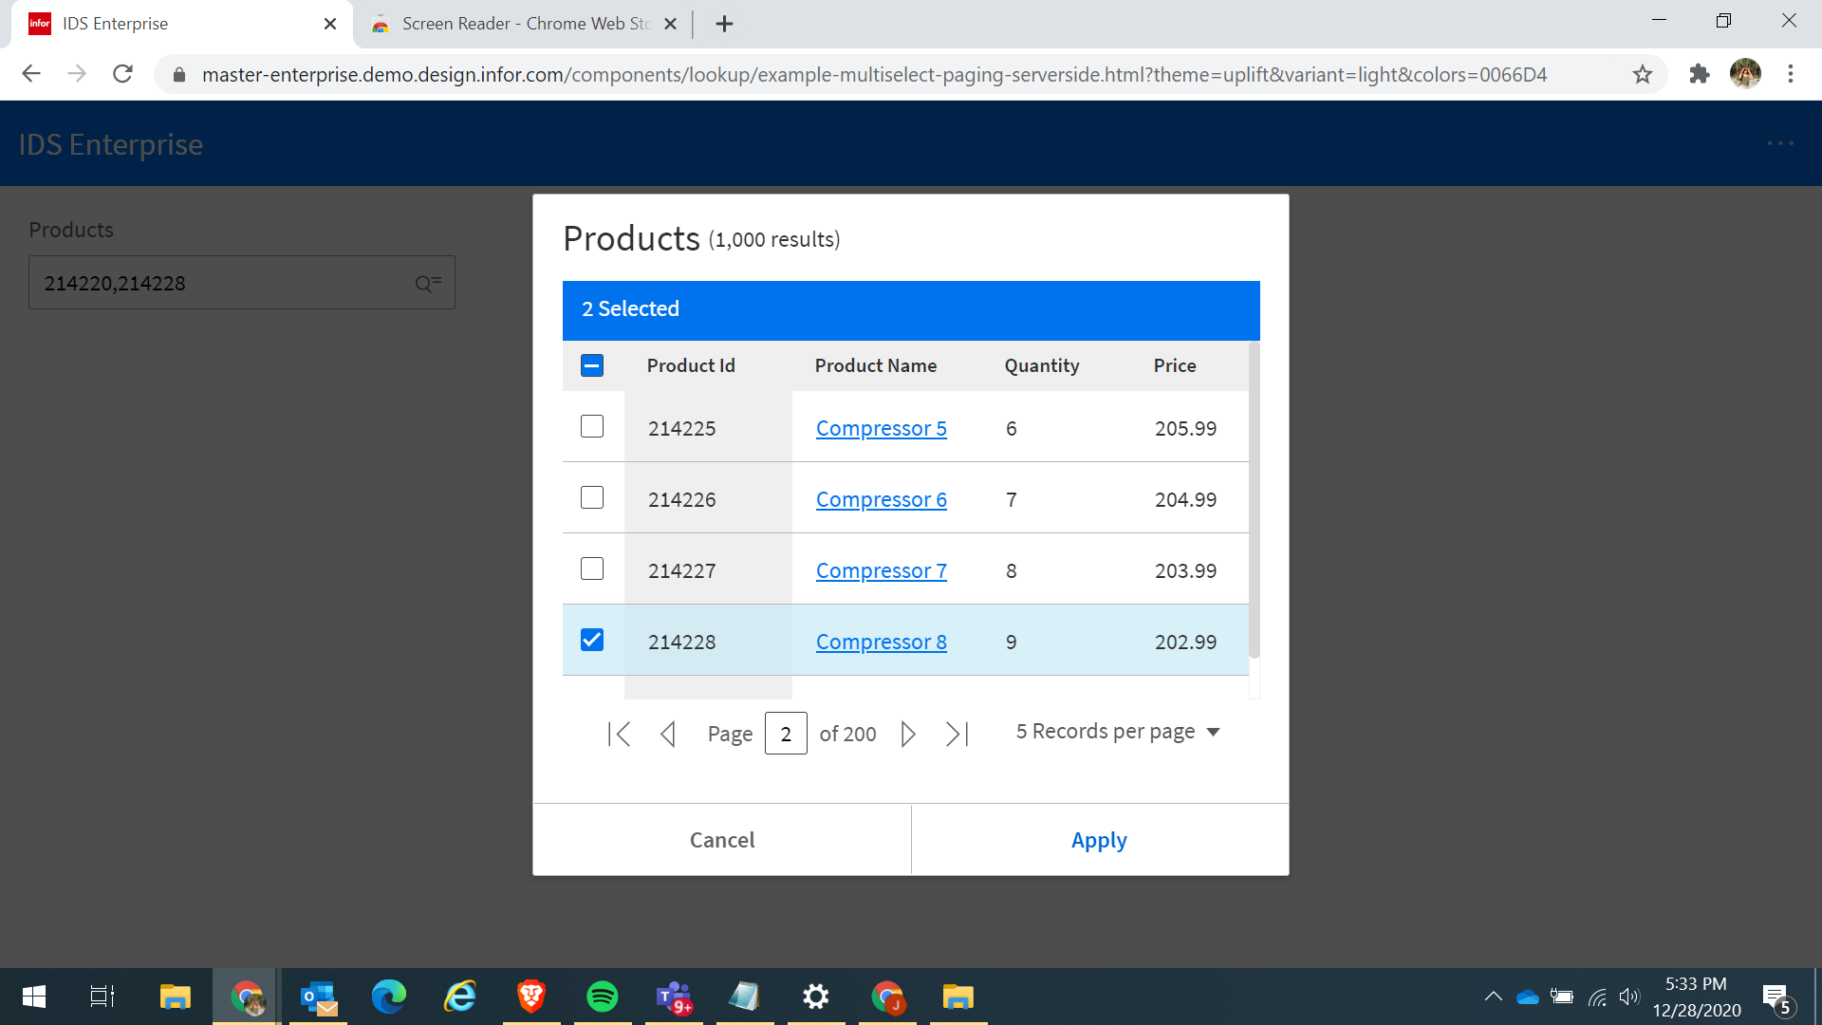Open Windows Settings gear on taskbar
This screenshot has height=1025, width=1822.
(x=816, y=997)
